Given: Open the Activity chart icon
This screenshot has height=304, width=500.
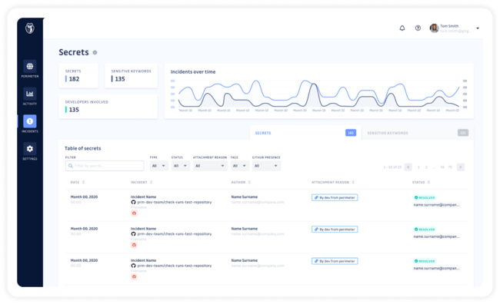Looking at the screenshot, I should click(x=30, y=94).
